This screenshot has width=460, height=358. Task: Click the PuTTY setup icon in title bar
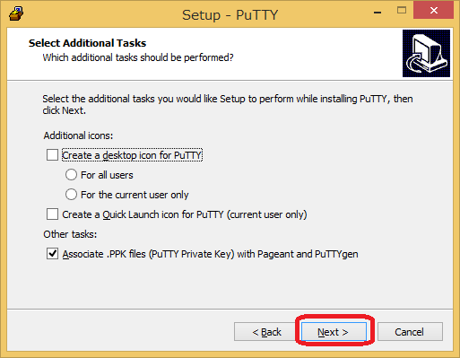pyautogui.click(x=16, y=14)
